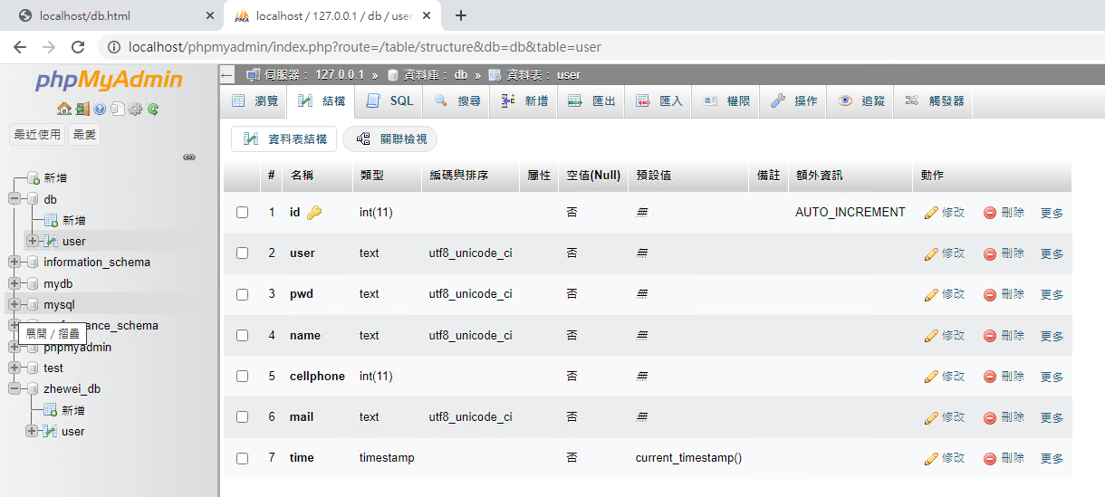
Task: Open 更多 dropdown for name column
Action: [1052, 336]
